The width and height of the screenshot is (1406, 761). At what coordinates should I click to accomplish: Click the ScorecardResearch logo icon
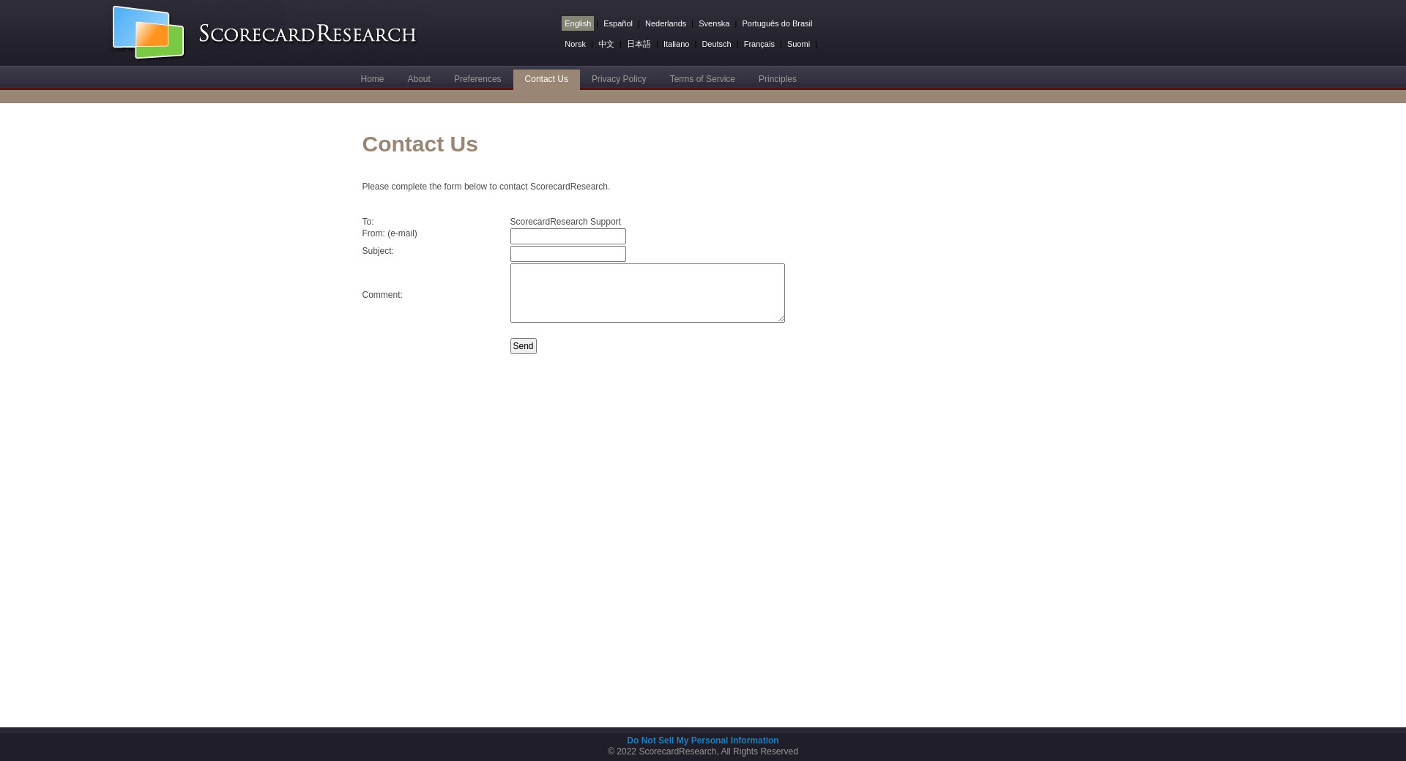[148, 32]
